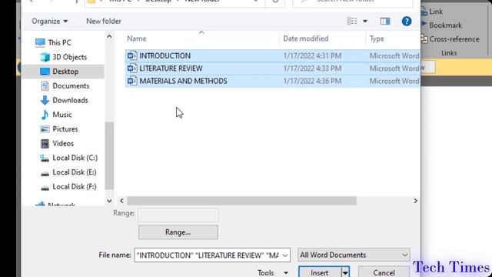The height and width of the screenshot is (277, 492).
Task: Select the INTRODUCTION file
Action: (165, 55)
